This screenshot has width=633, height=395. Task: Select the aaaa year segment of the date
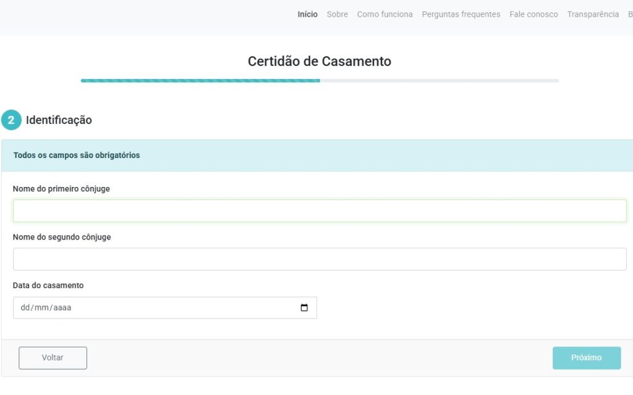[62, 308]
